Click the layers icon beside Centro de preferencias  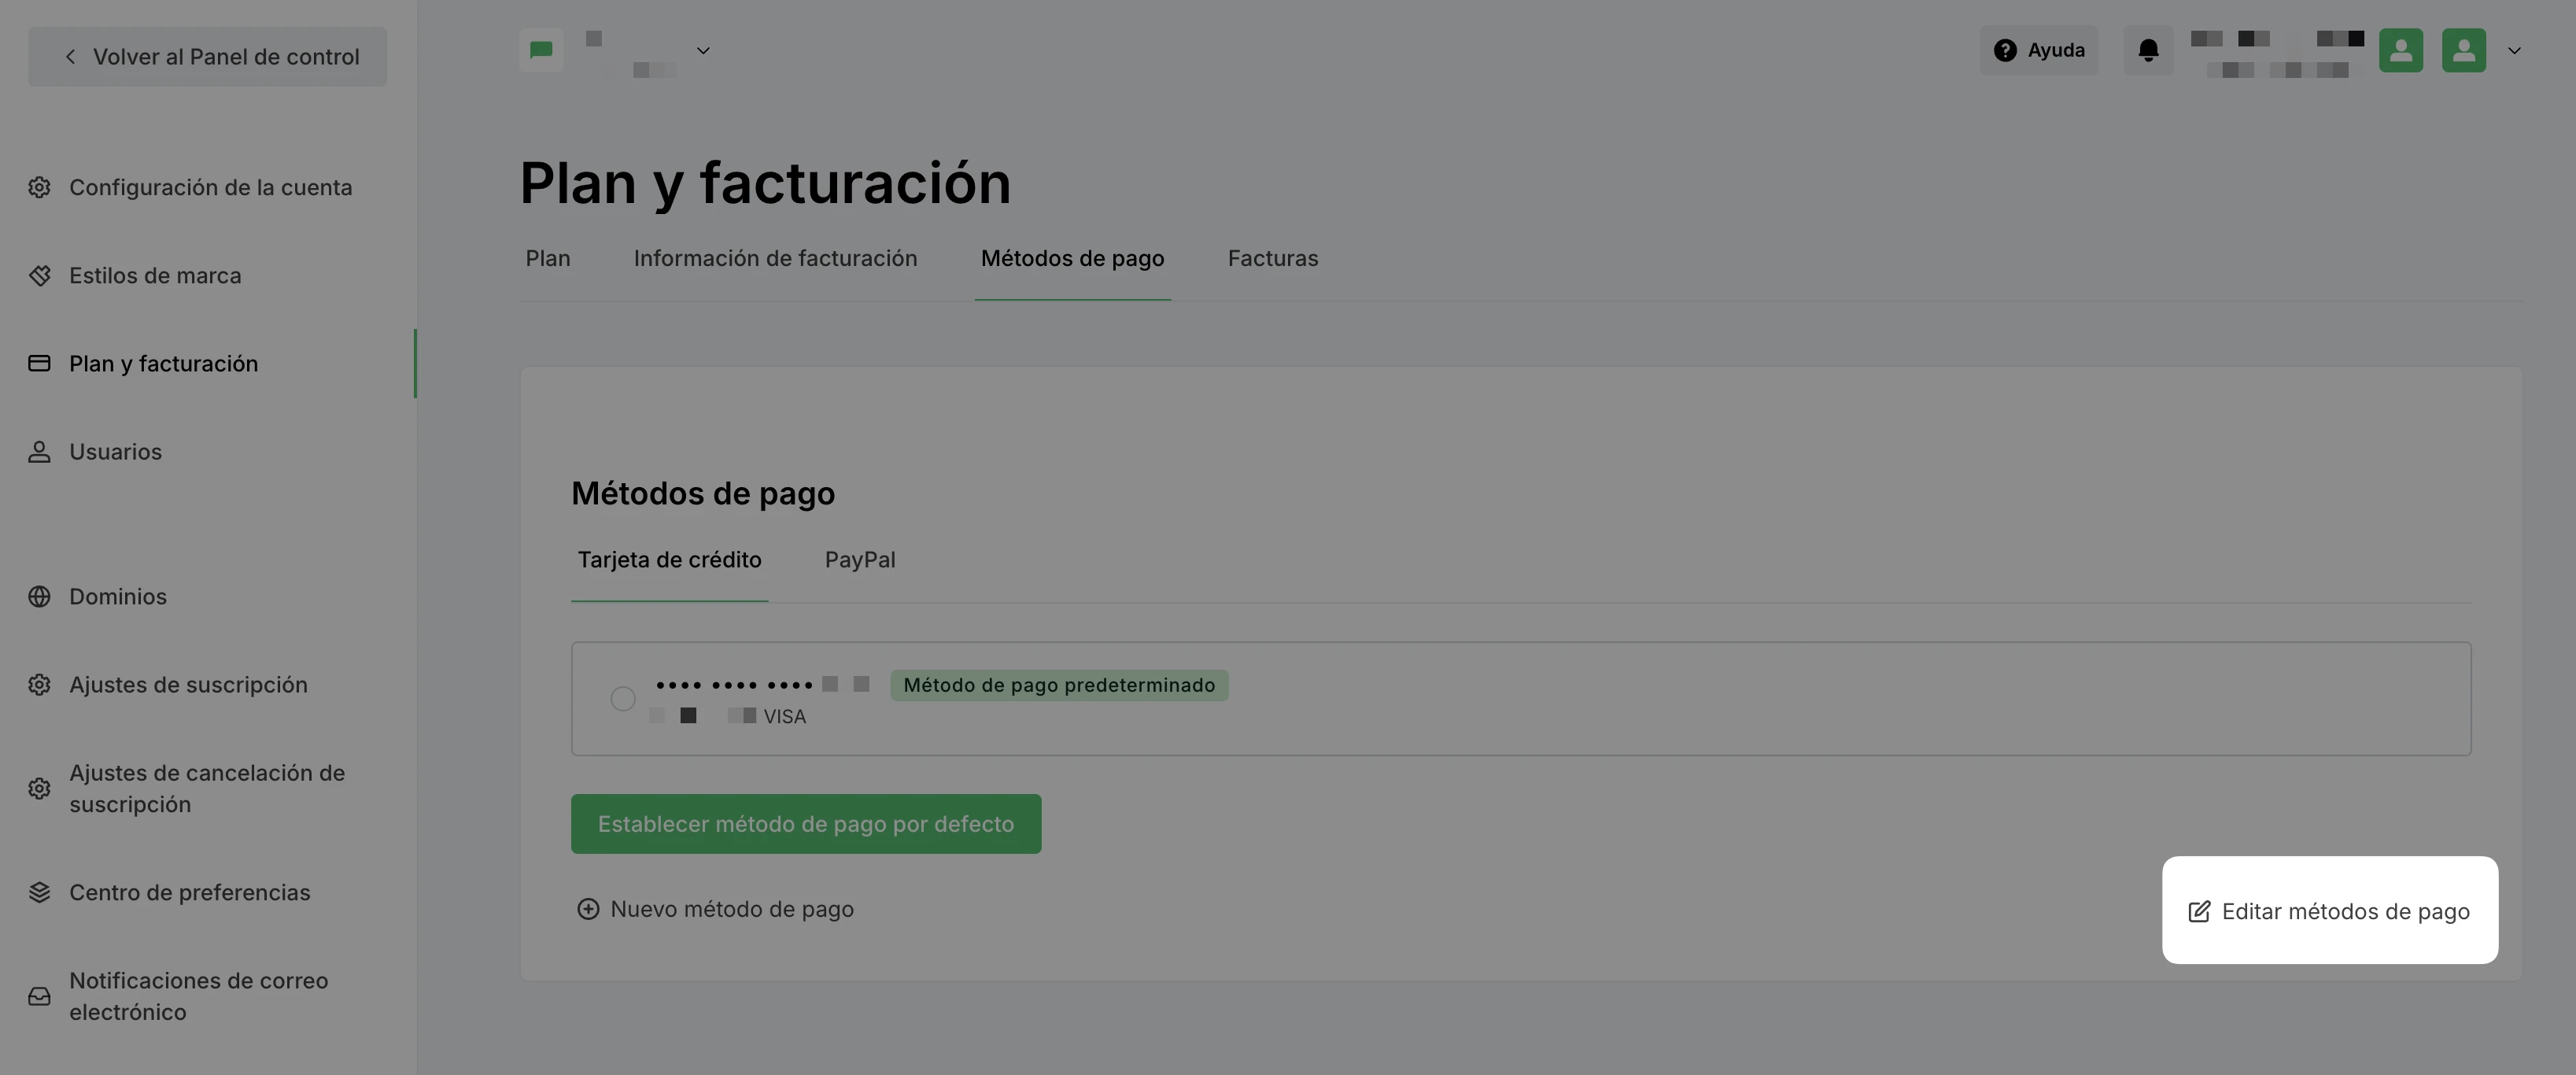pos(39,893)
